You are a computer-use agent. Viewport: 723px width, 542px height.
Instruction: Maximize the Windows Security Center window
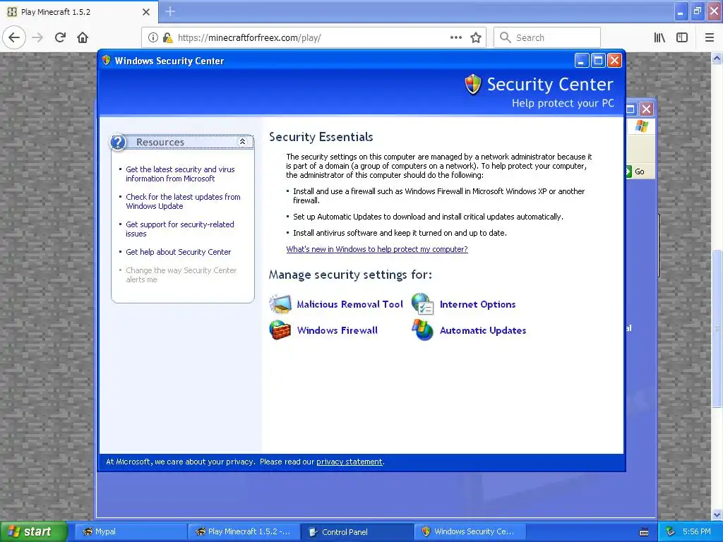pyautogui.click(x=598, y=61)
